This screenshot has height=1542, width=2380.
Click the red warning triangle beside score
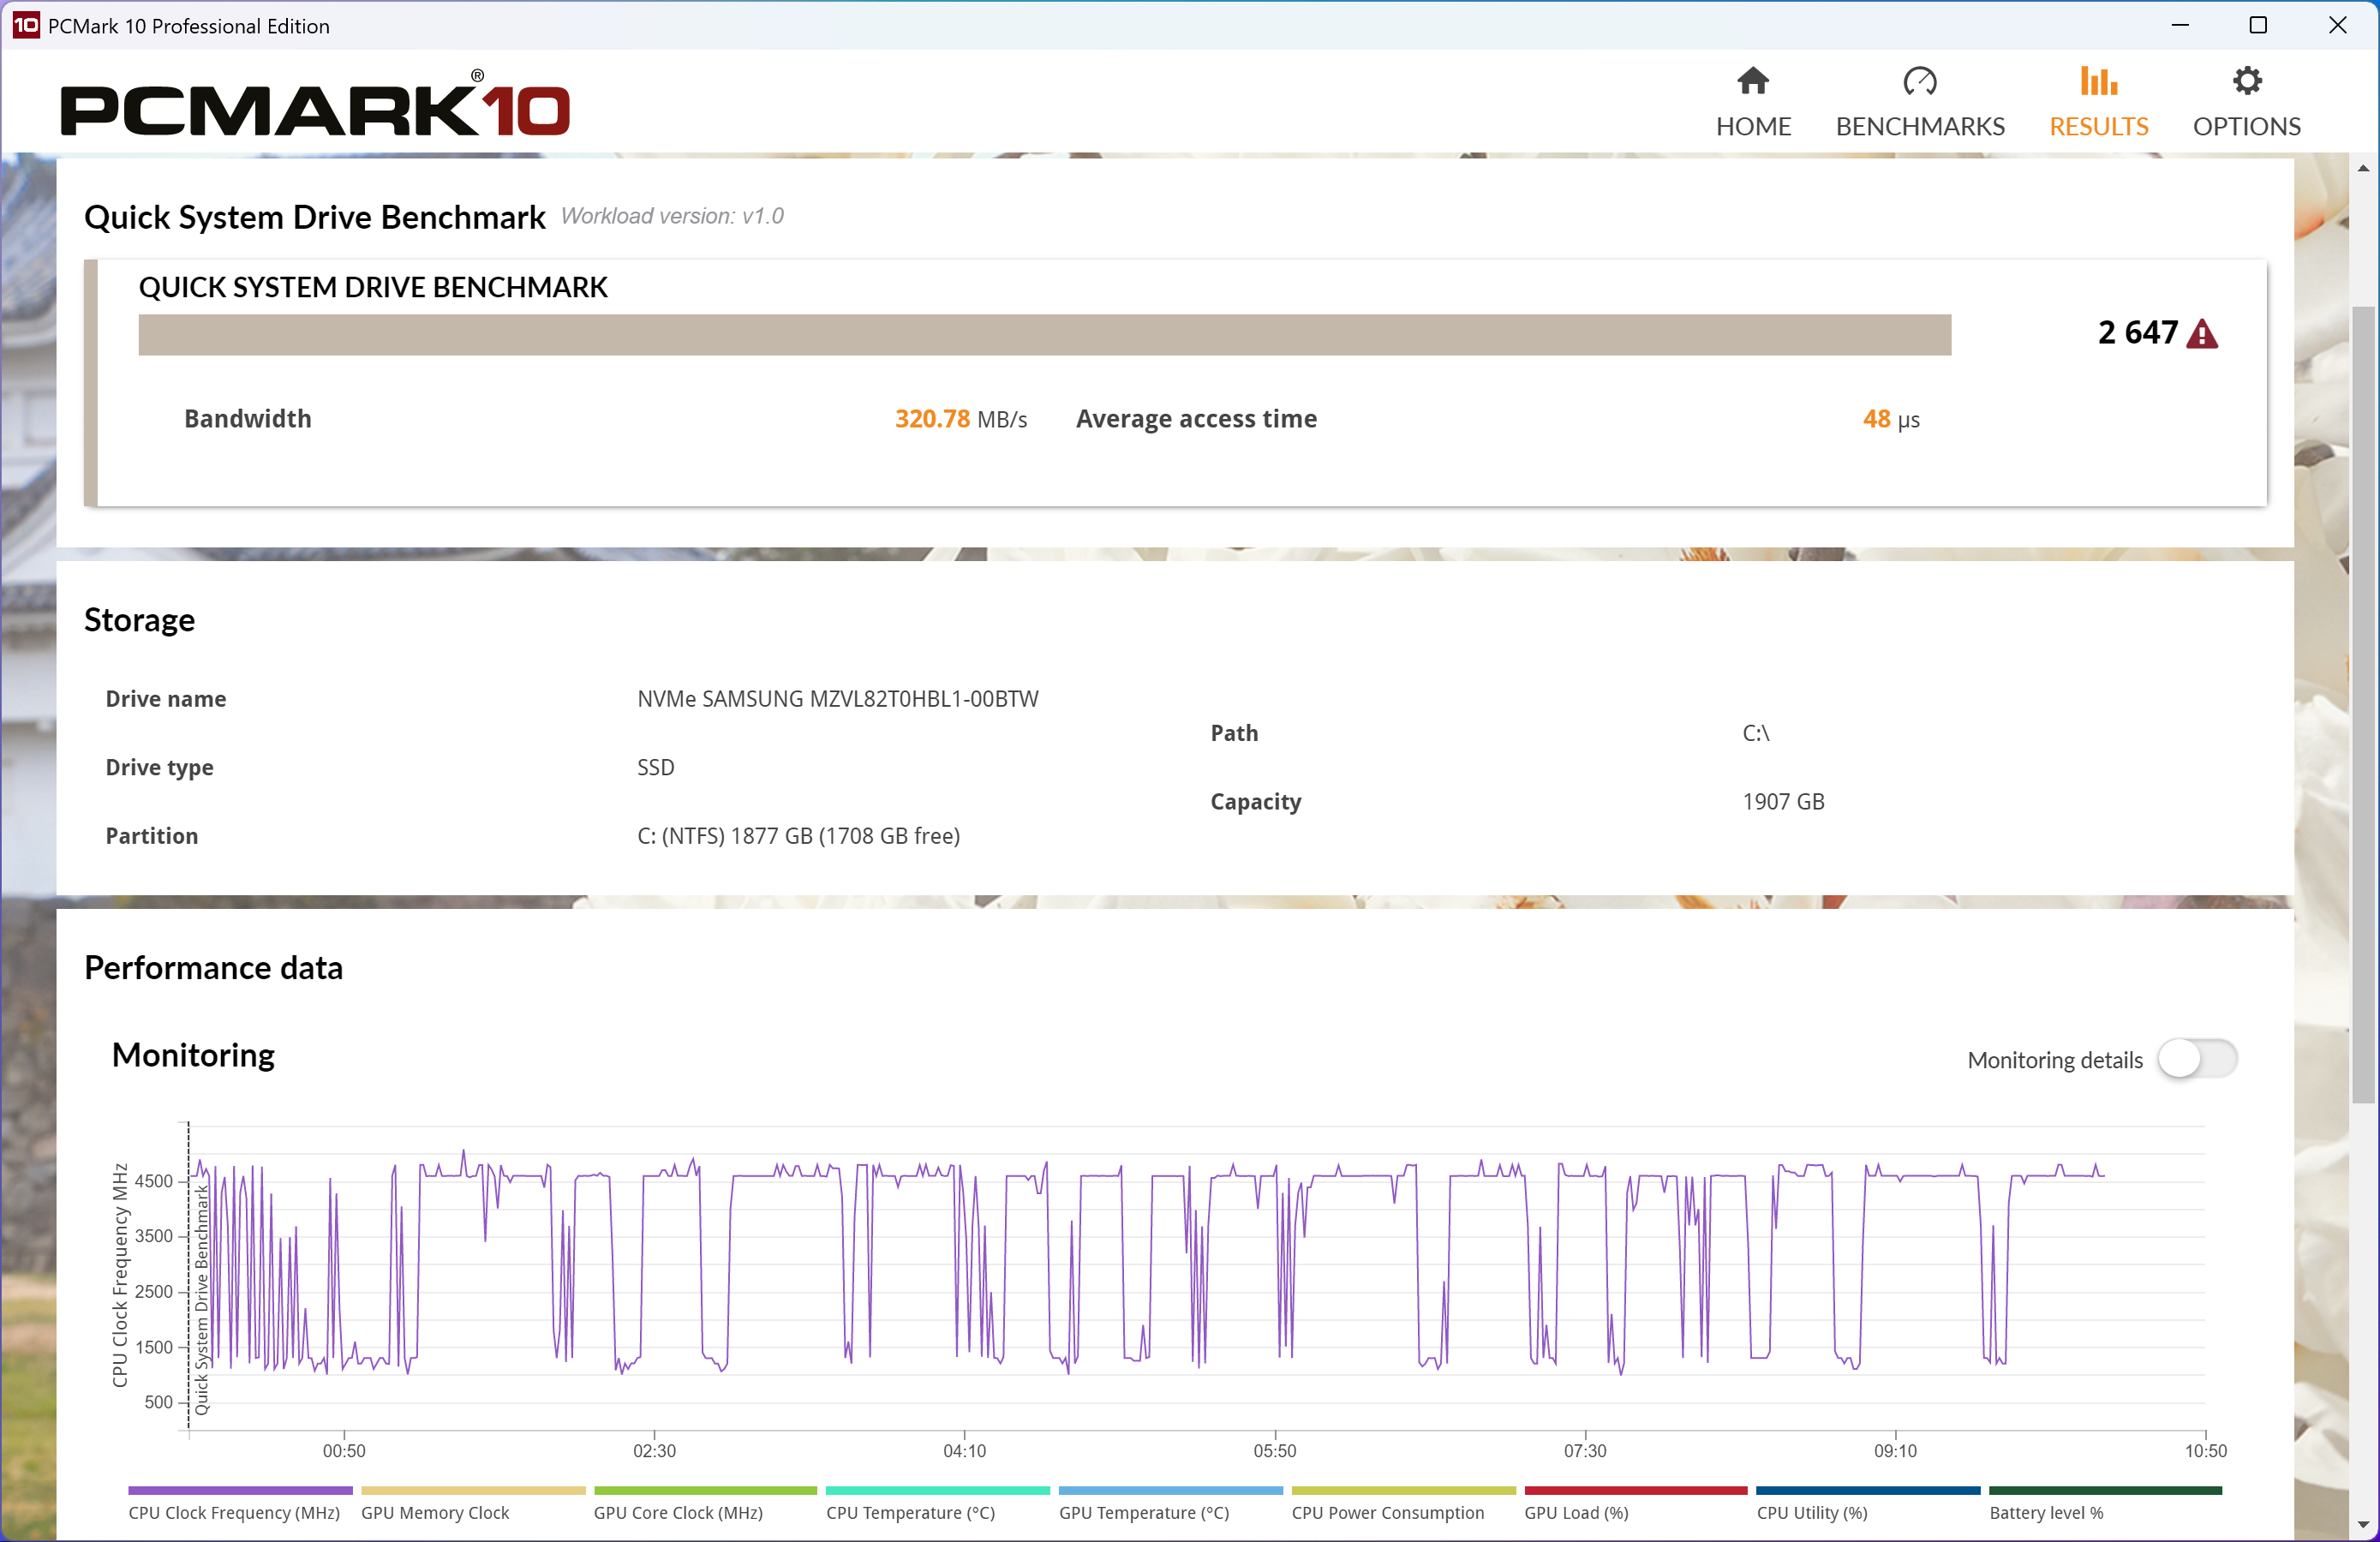pyautogui.click(x=2201, y=333)
